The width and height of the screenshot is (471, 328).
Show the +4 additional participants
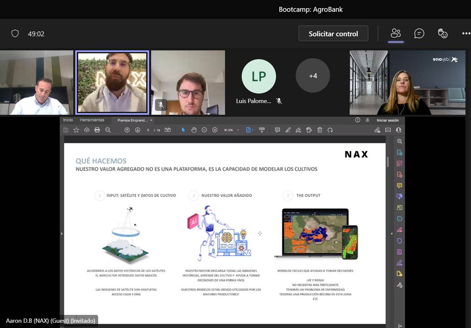313,76
